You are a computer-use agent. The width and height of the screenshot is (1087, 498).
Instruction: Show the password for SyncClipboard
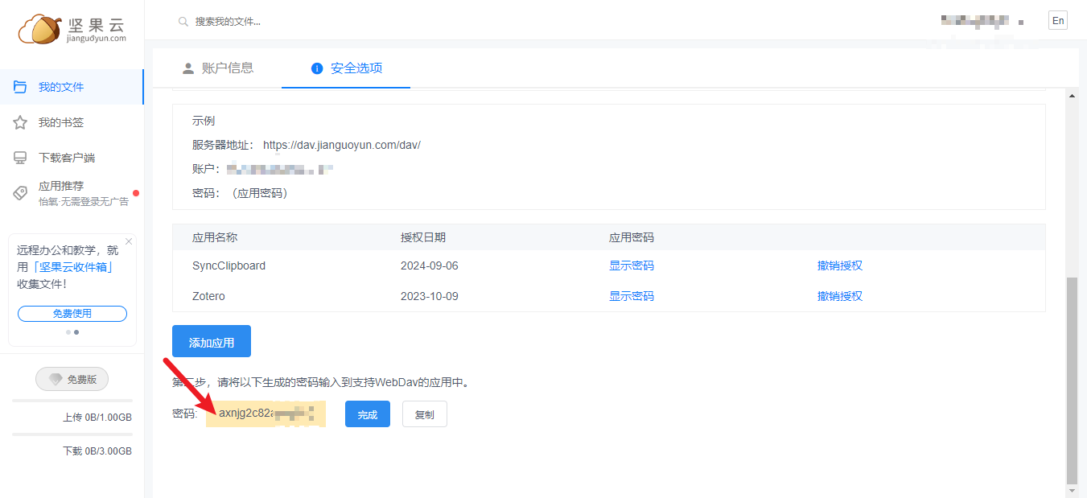[632, 266]
